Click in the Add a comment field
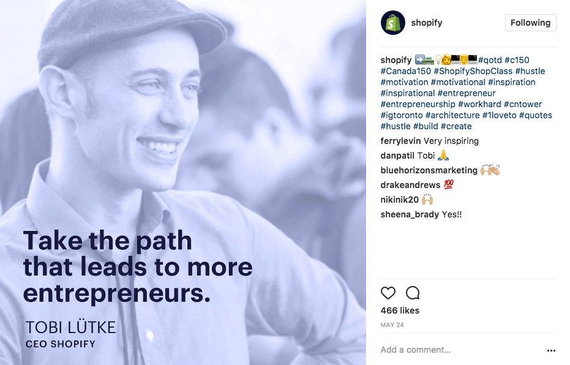Viewport: 570px width, 365px height. click(453, 350)
